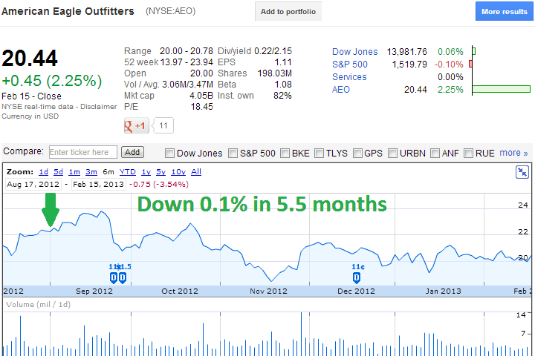Click the (NYSE:AEO) ticker text
The width and height of the screenshot is (535, 356).
point(171,11)
